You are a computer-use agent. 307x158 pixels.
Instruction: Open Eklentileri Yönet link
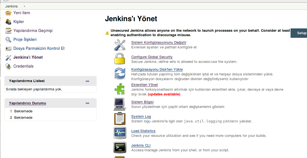point(144,85)
